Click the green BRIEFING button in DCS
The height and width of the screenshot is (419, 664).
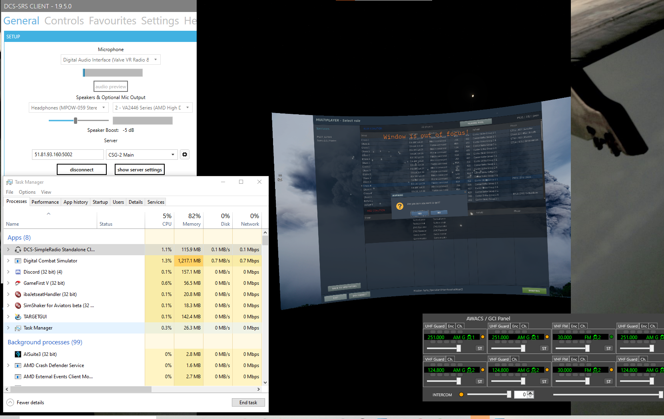[x=534, y=290]
